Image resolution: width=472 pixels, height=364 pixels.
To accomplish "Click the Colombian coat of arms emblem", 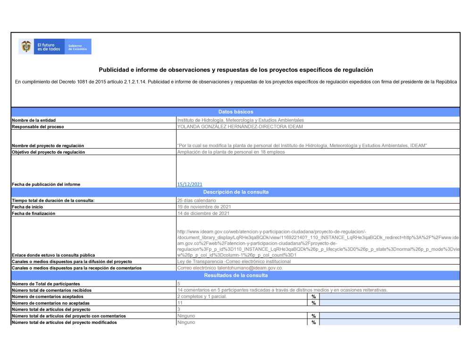I will click(x=26, y=47).
